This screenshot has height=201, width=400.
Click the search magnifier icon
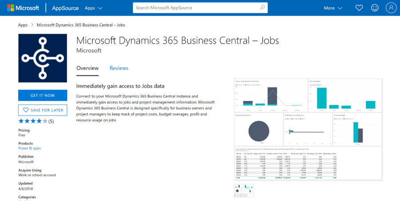(x=262, y=8)
